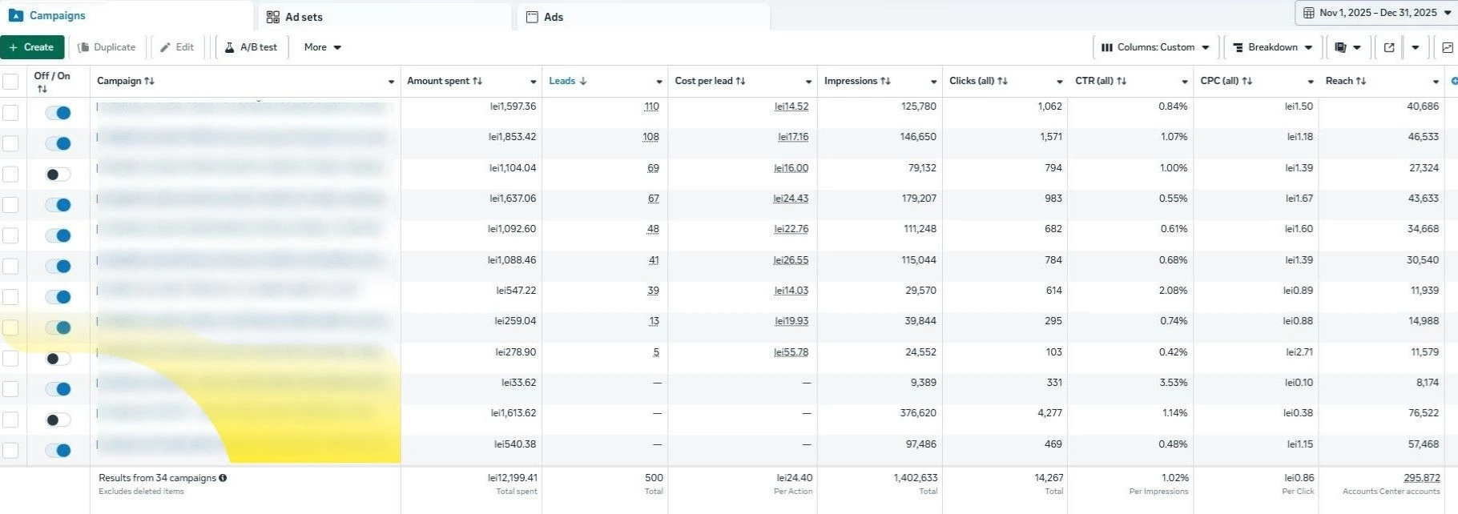Image resolution: width=1458 pixels, height=514 pixels.
Task: Tick the select-all checkbox in header
Action: point(10,82)
